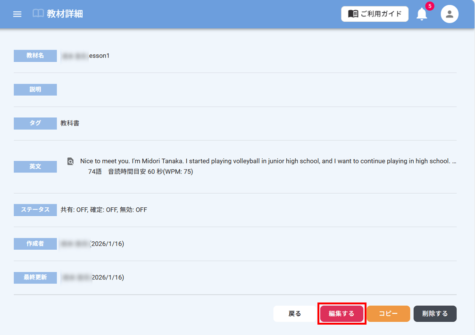Click the red 編集する button
The height and width of the screenshot is (335, 475).
pos(342,314)
